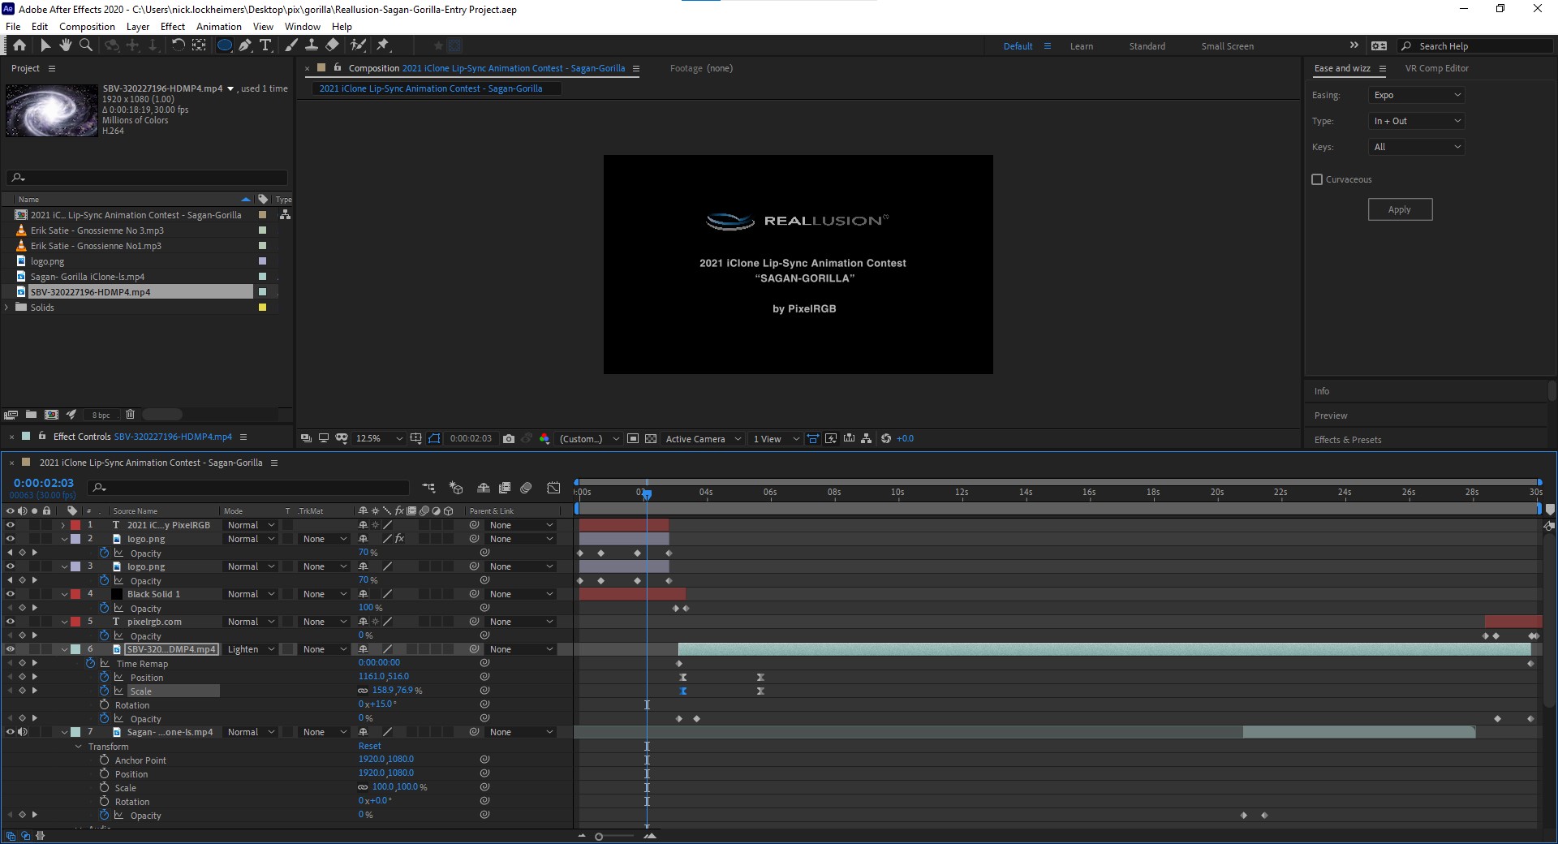Toggle Rotation stopwatch for layer 6

[104, 705]
